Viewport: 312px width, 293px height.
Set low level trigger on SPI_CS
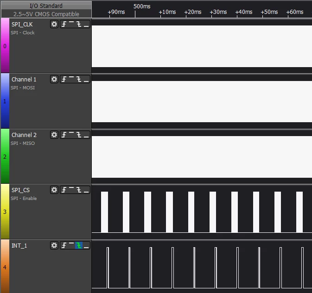coord(86,190)
